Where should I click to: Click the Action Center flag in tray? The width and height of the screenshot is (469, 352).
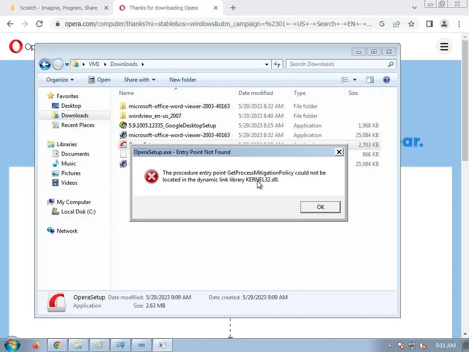point(400,346)
